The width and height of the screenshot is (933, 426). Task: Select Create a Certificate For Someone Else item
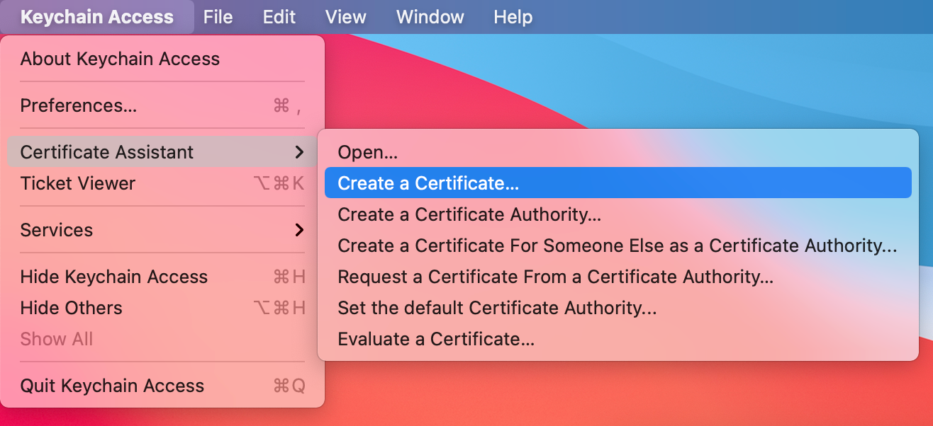click(618, 246)
